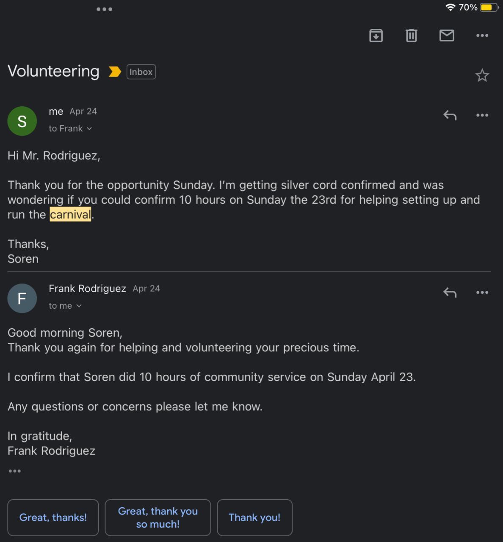The height and width of the screenshot is (542, 503).
Task: Archive this Volunteering email
Action: pos(376,36)
